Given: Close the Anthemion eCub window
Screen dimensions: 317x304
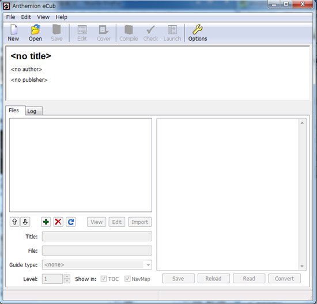Looking at the screenshot, I should 302,4.
